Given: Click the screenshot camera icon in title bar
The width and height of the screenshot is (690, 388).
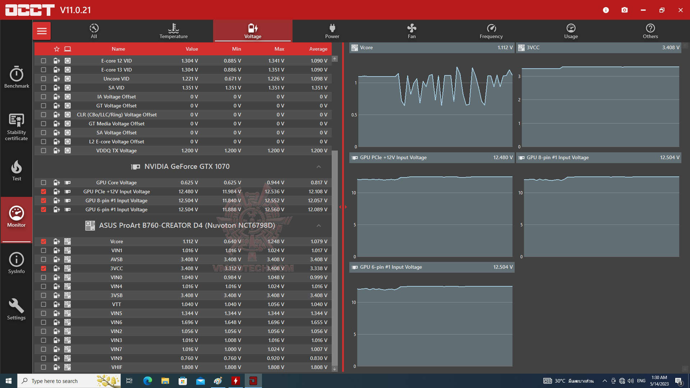Looking at the screenshot, I should click(x=625, y=10).
